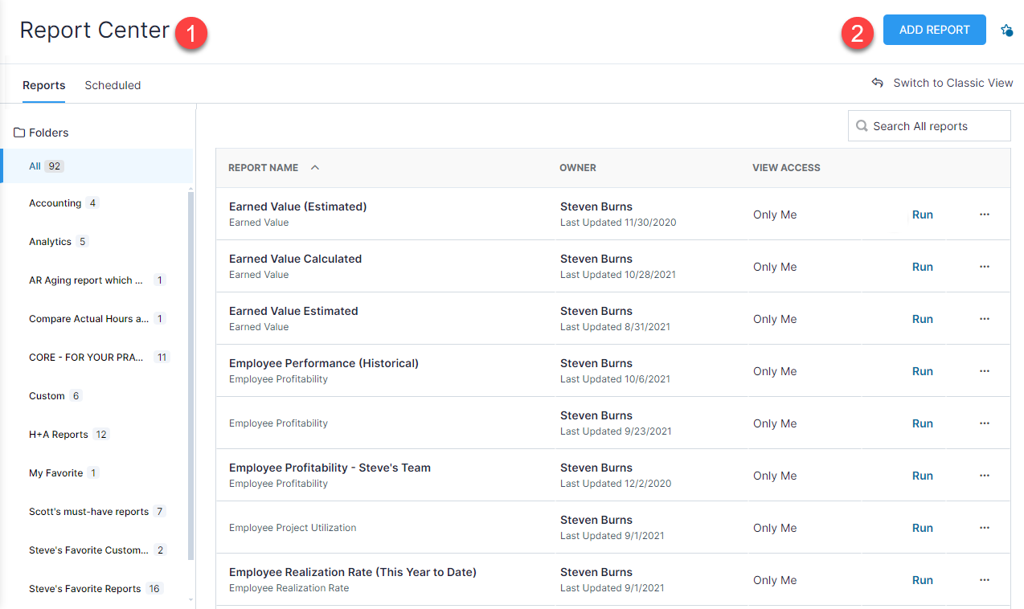The width and height of the screenshot is (1024, 609).
Task: Open the more options menu for Earned Value Calculated
Action: pyautogui.click(x=984, y=267)
